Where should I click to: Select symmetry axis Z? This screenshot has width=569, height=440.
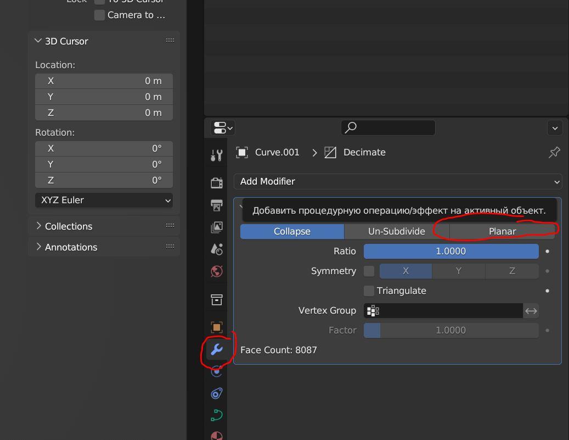coord(512,271)
